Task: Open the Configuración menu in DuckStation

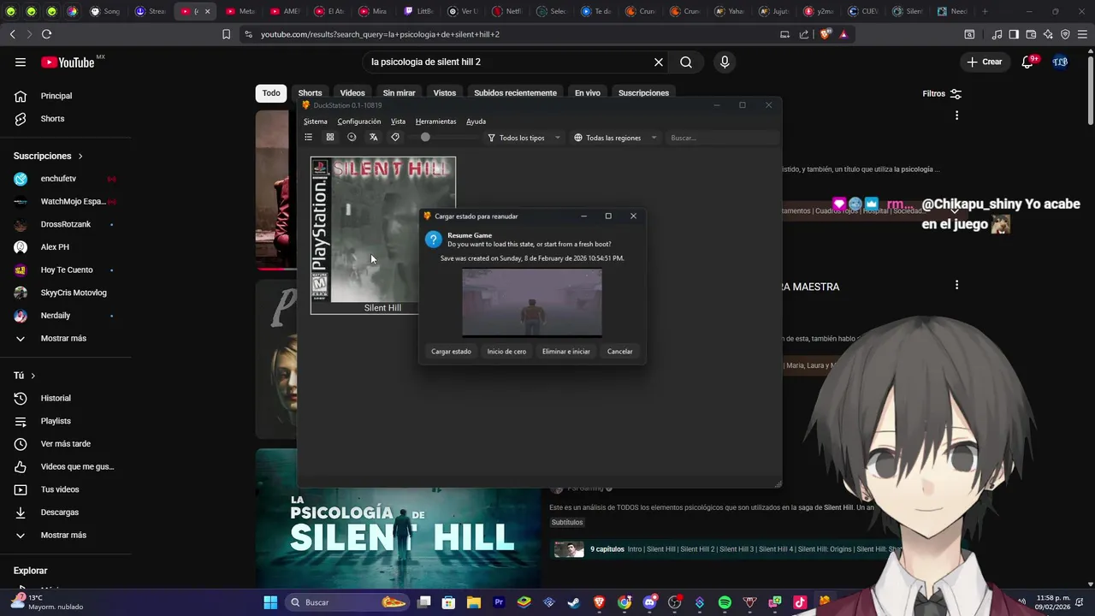Action: pyautogui.click(x=359, y=121)
